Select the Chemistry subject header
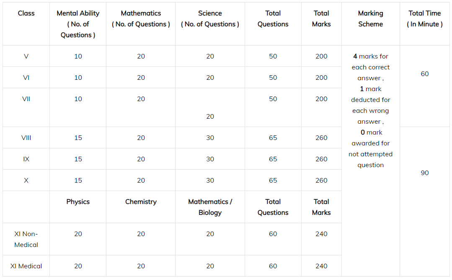This screenshot has height=280, width=452. pos(141,202)
